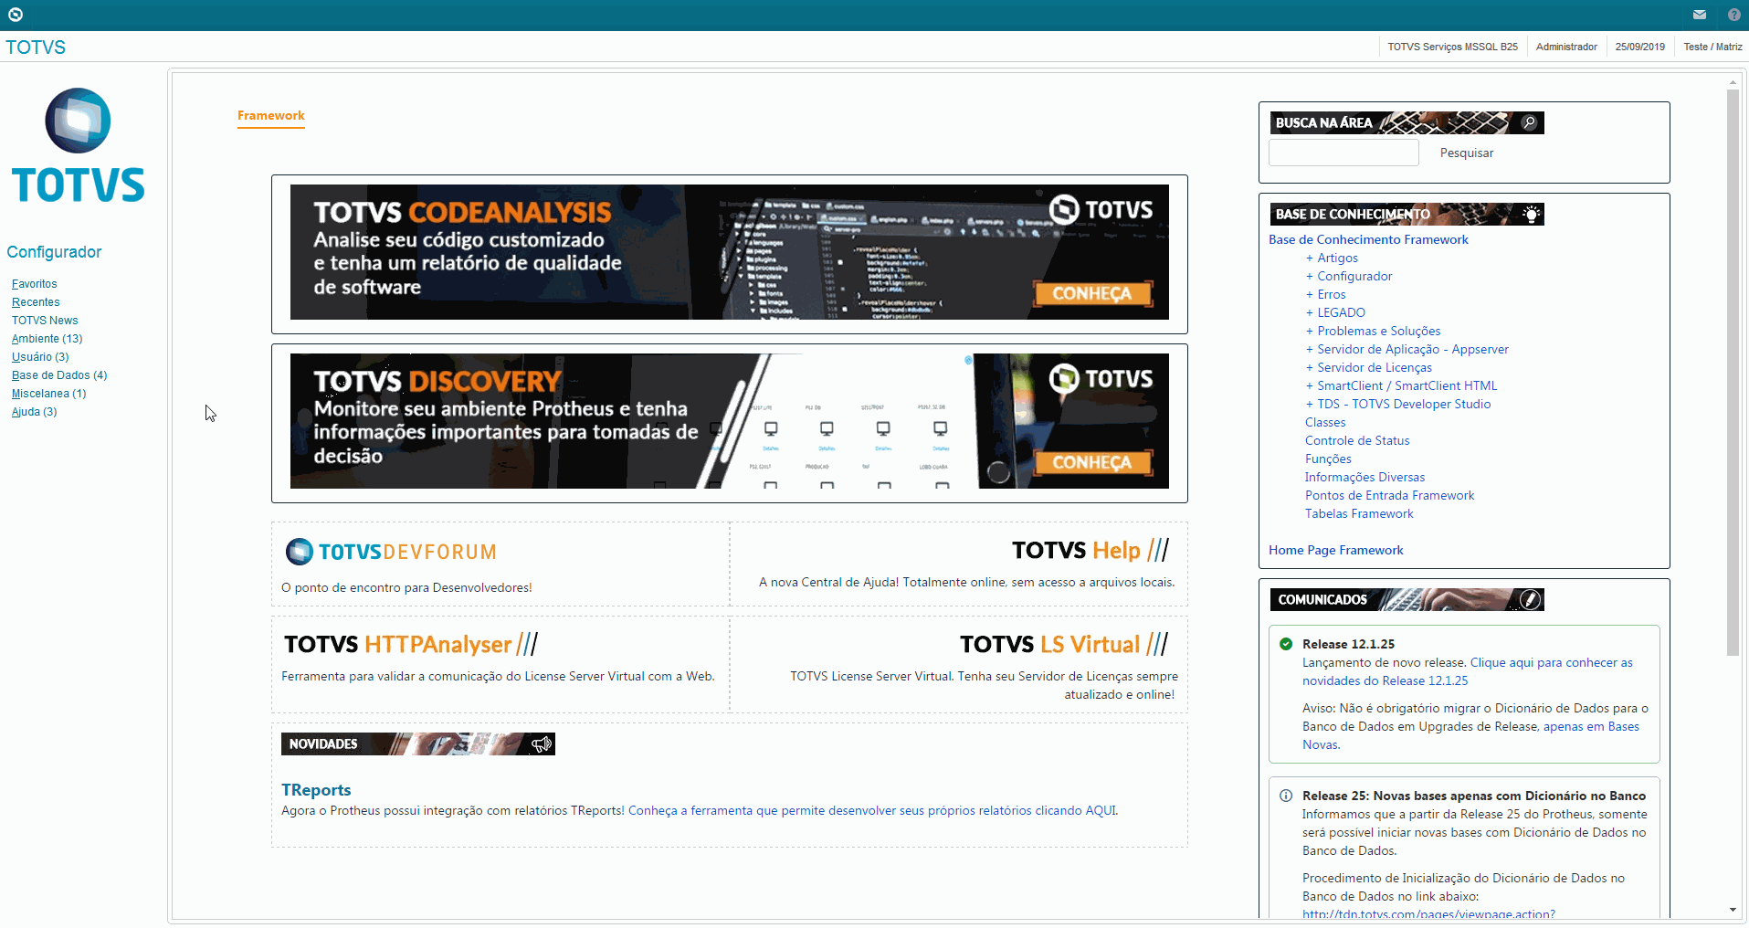The width and height of the screenshot is (1749, 928).
Task: Expand the Artigos tree item
Action: click(x=1332, y=258)
